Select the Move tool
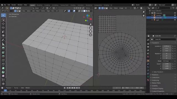The image size is (177, 99). click(x=3, y=24)
